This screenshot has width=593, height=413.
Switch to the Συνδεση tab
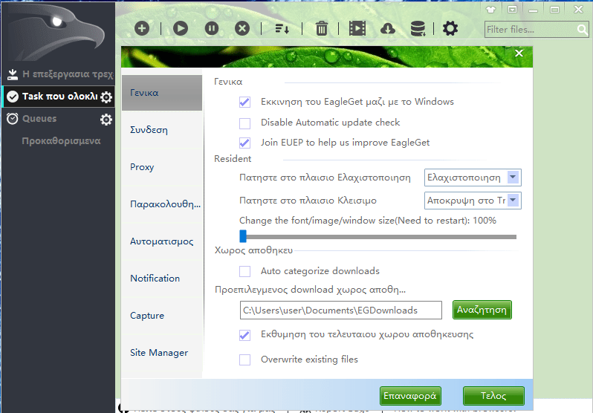(x=162, y=130)
